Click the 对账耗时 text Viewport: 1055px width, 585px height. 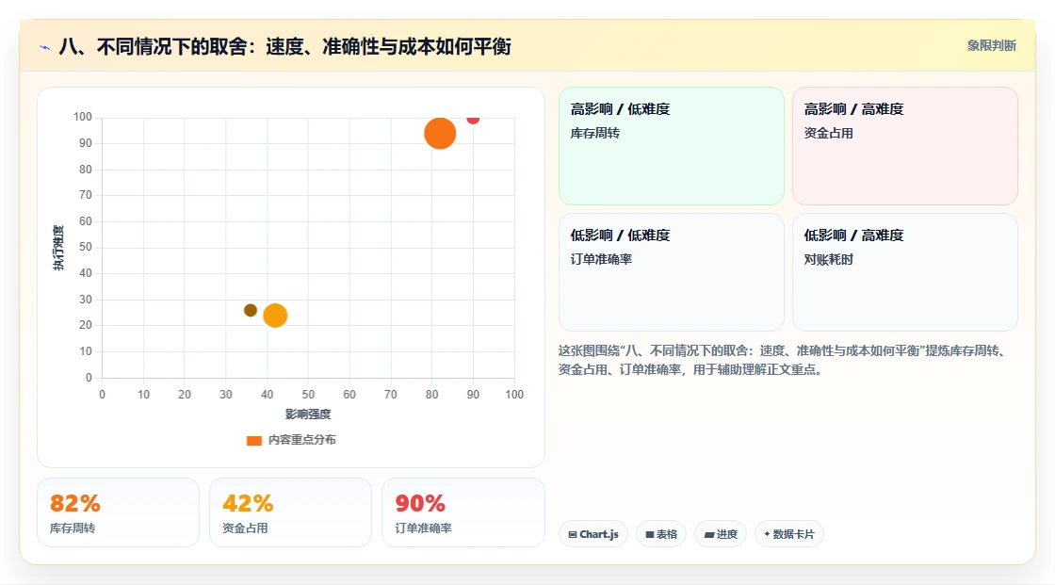[828, 259]
